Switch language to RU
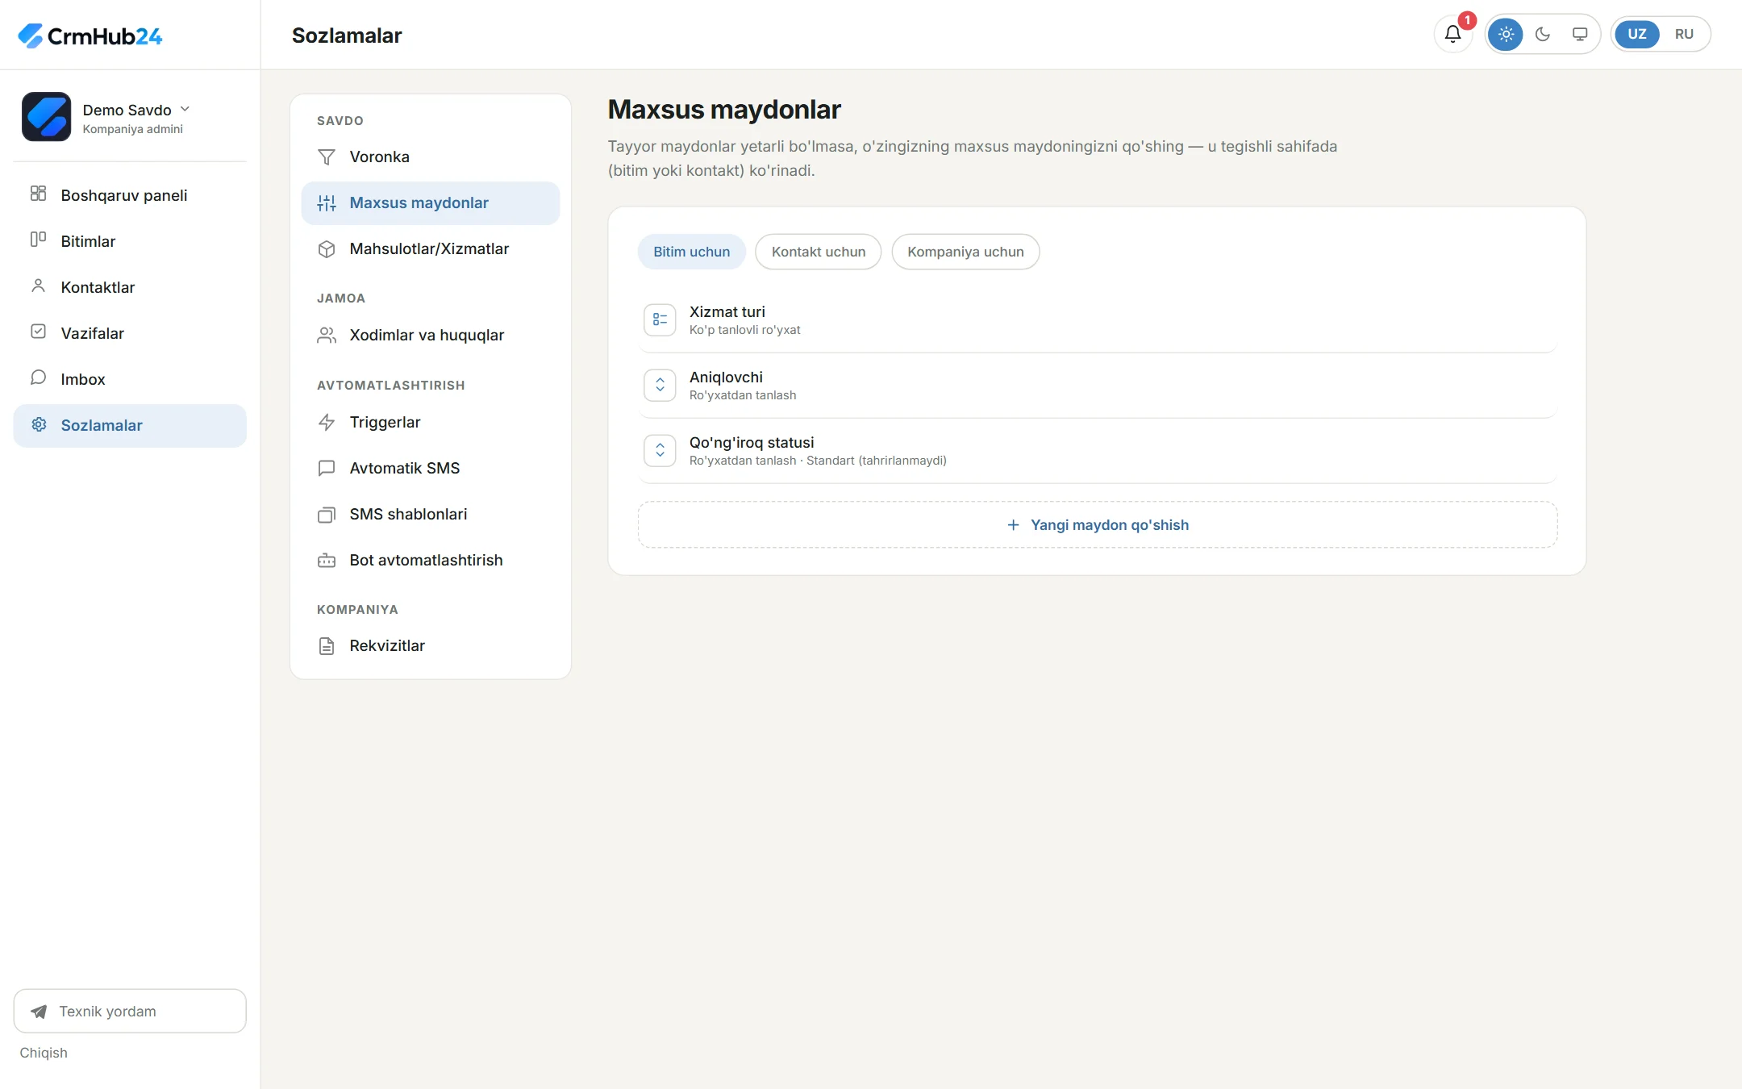1742x1089 pixels. (x=1683, y=34)
